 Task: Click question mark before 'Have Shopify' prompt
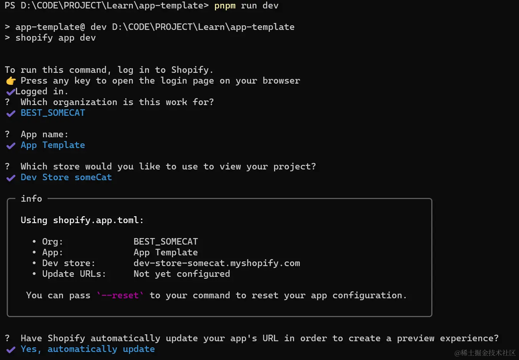click(x=7, y=339)
